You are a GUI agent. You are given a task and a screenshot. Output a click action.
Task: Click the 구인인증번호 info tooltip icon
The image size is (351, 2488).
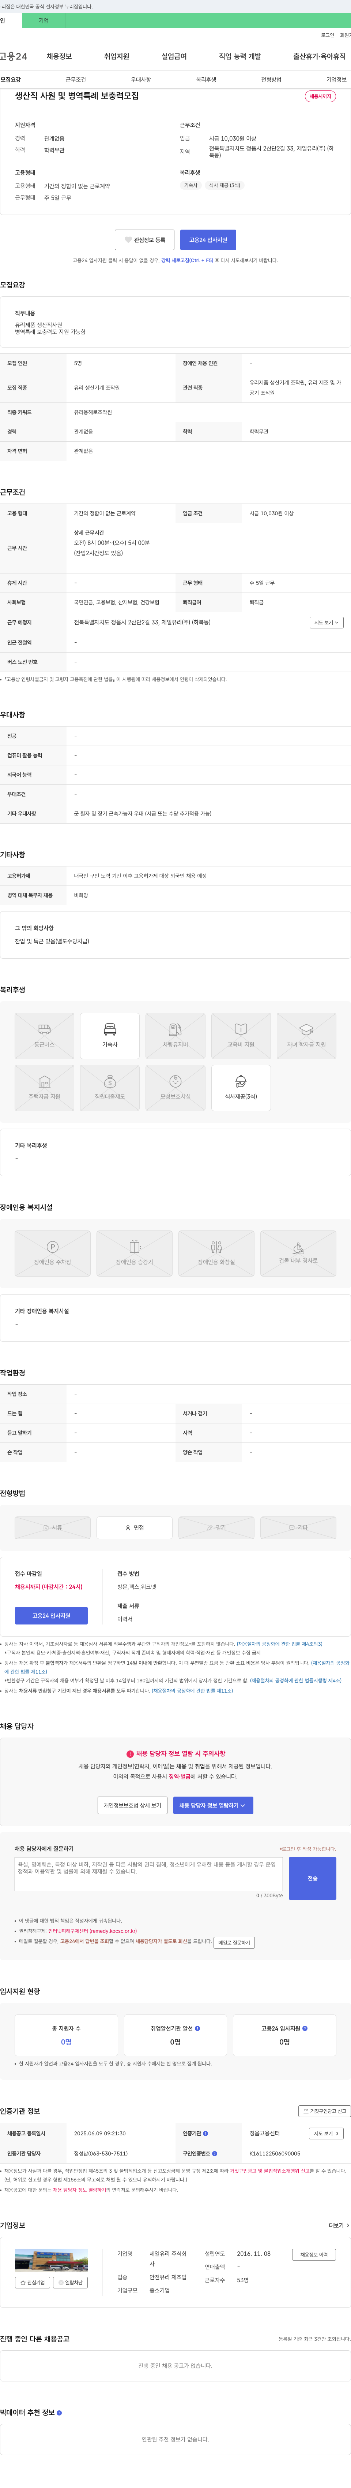pos(214,2153)
